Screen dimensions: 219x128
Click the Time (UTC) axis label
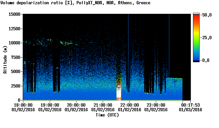pyautogui.click(x=107, y=115)
